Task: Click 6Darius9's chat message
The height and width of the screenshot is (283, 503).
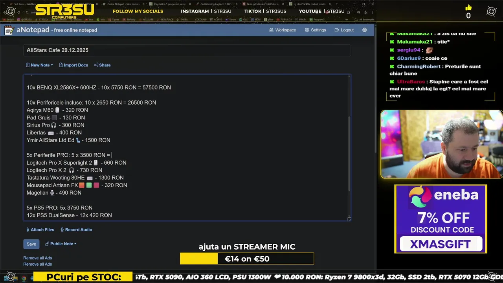Action: [419, 58]
